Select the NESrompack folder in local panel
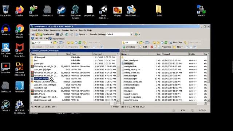The height and width of the screenshot is (131, 233). point(39,57)
